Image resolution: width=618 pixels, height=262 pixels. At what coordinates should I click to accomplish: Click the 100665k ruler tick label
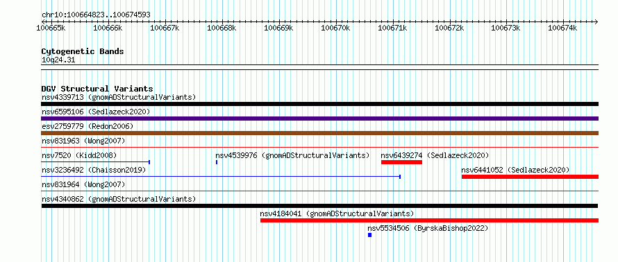(x=51, y=28)
